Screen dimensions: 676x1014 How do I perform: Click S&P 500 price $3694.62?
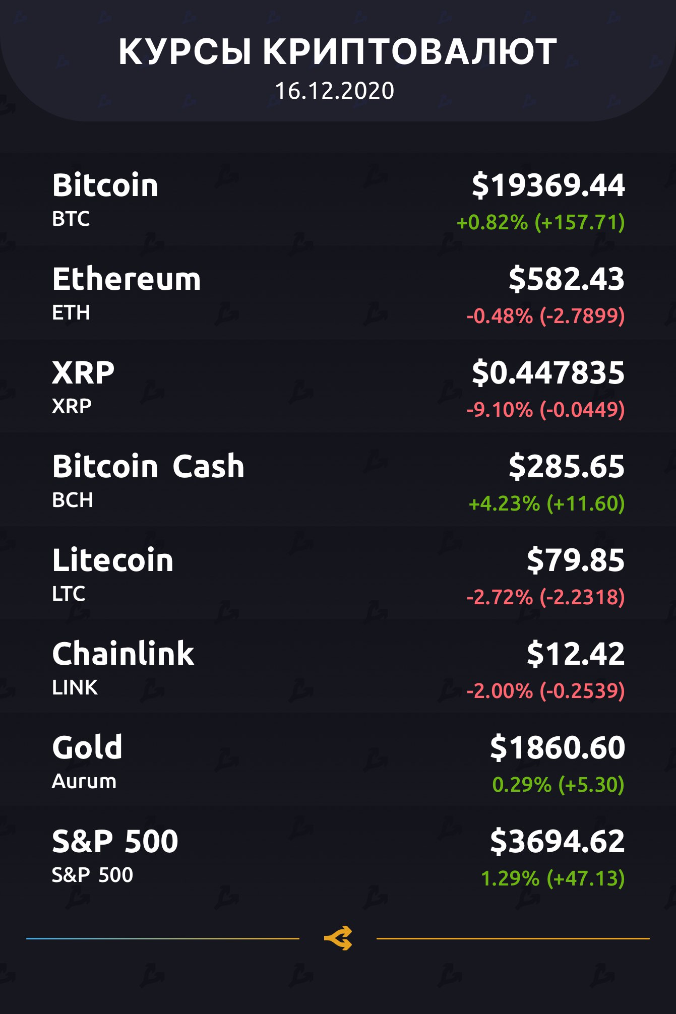(557, 841)
